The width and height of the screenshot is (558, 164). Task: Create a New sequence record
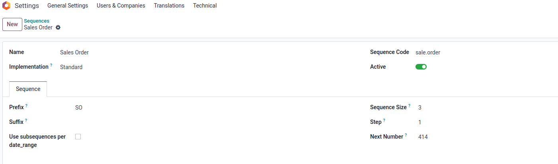pos(12,24)
